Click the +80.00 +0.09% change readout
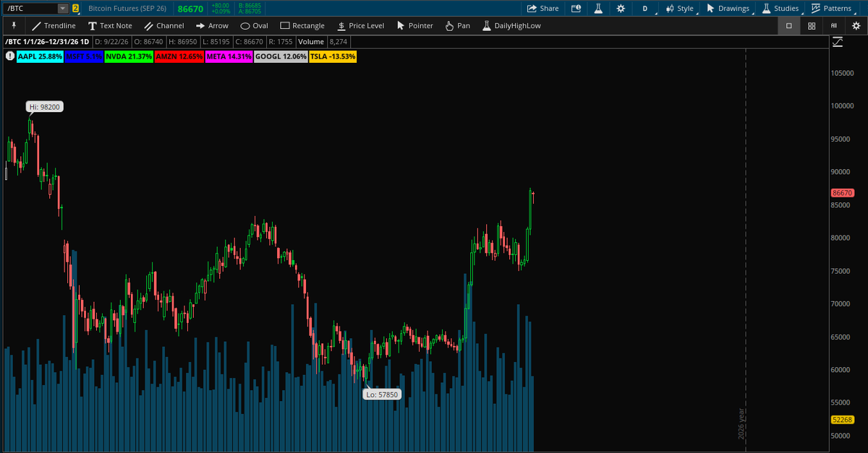Image resolution: width=868 pixels, height=453 pixels. click(221, 9)
